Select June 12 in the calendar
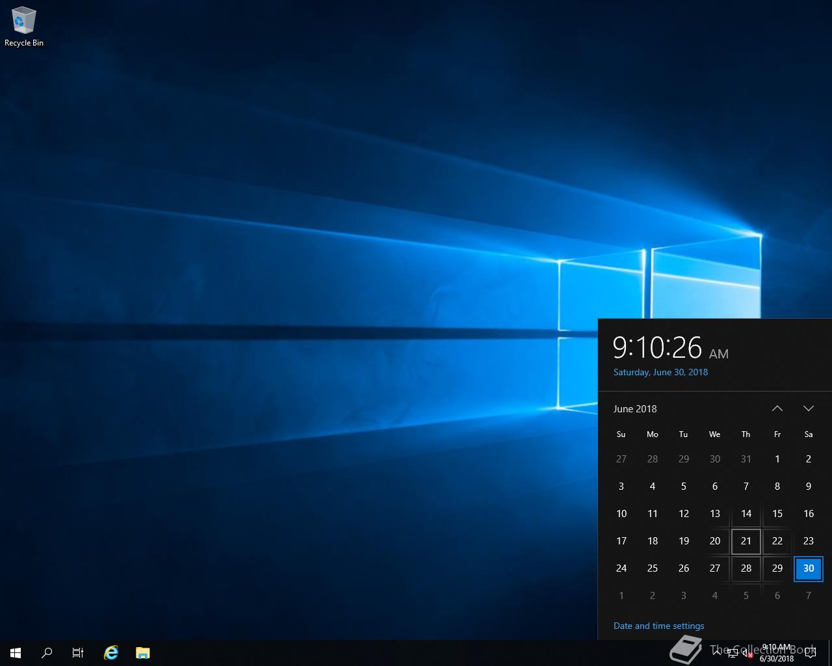This screenshot has height=666, width=832. pos(684,514)
